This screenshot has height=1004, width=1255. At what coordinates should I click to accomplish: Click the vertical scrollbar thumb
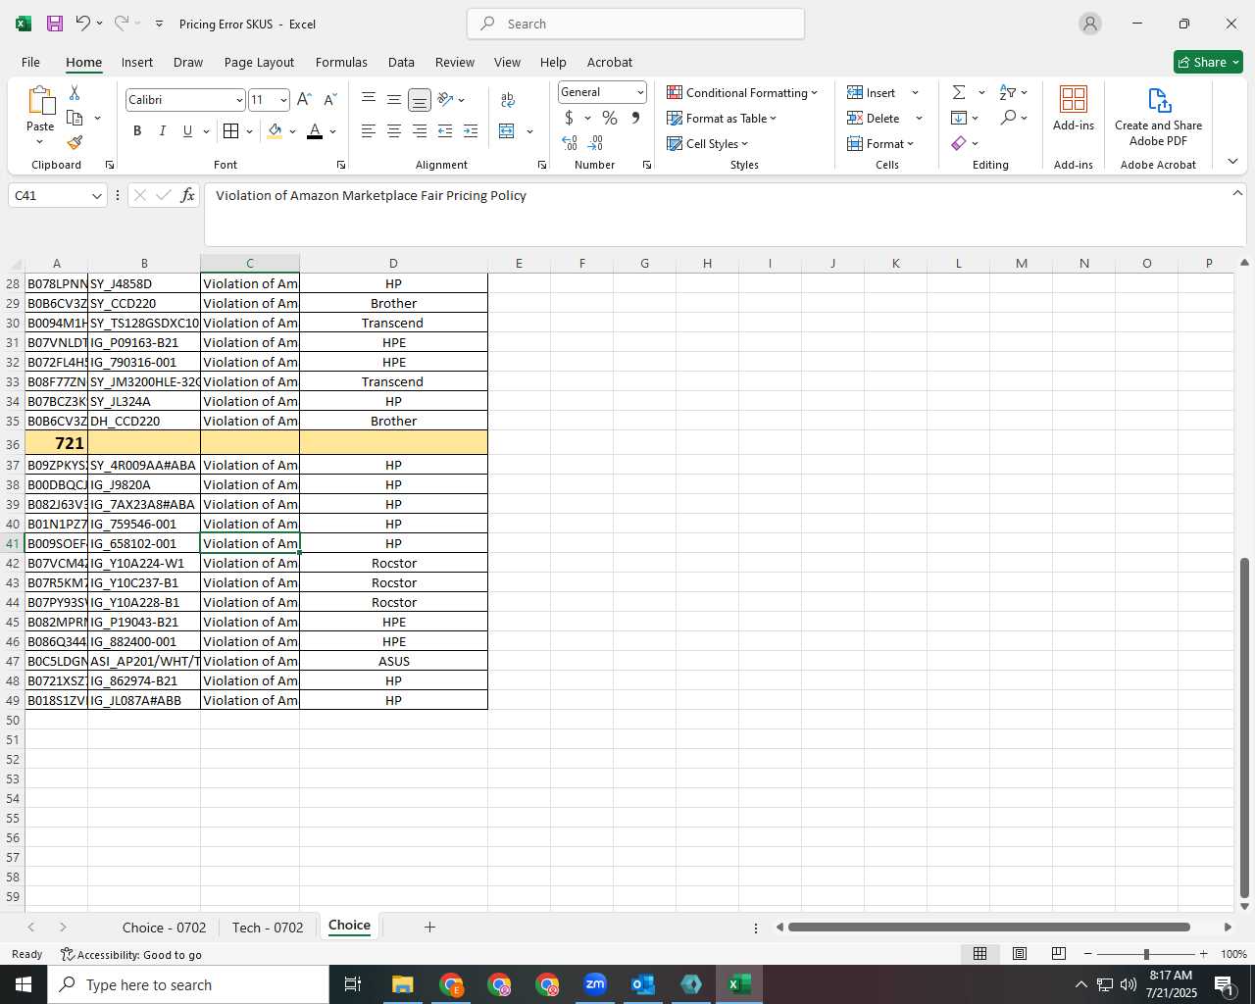coord(1244,728)
